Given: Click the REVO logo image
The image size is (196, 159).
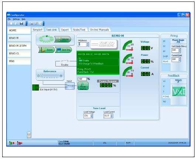Looking at the screenshot, I should coord(104,44).
